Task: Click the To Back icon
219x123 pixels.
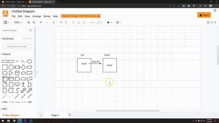Action: pos(66,23)
